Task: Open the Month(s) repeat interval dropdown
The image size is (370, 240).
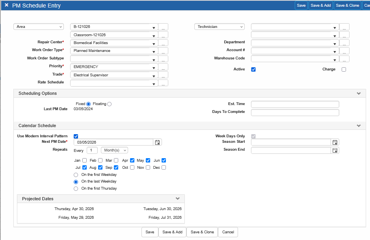Action: (x=114, y=150)
